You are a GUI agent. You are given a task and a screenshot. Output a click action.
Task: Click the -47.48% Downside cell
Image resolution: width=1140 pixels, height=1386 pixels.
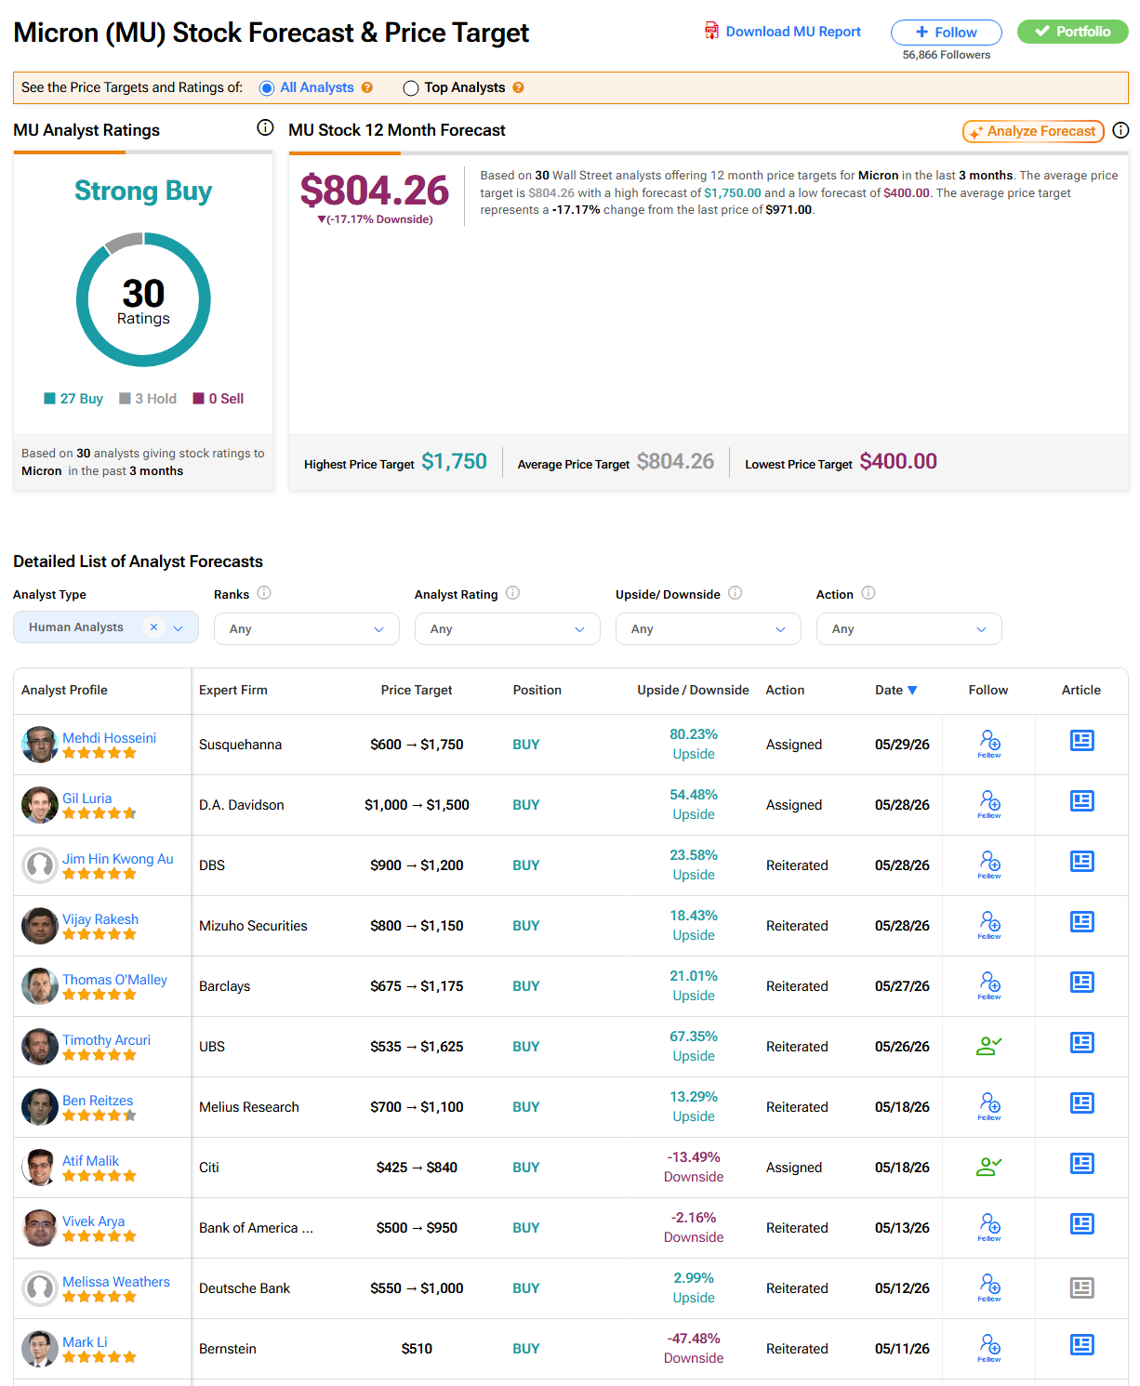click(x=694, y=1348)
